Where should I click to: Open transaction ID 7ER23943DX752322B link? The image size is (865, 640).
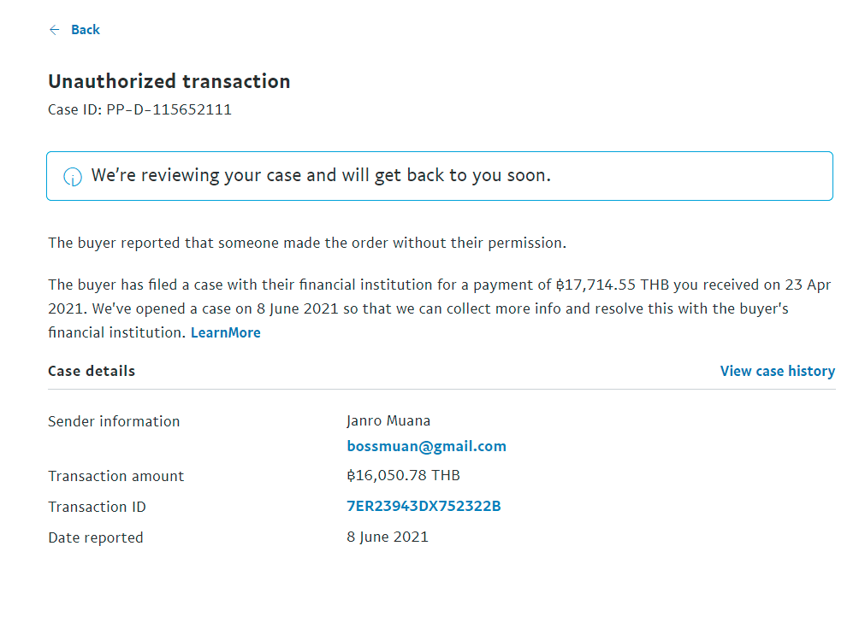424,506
